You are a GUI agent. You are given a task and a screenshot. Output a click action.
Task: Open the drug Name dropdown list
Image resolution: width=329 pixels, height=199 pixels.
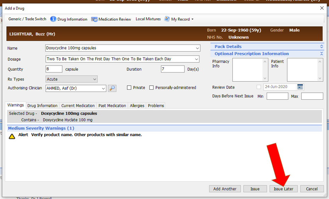tap(197, 48)
